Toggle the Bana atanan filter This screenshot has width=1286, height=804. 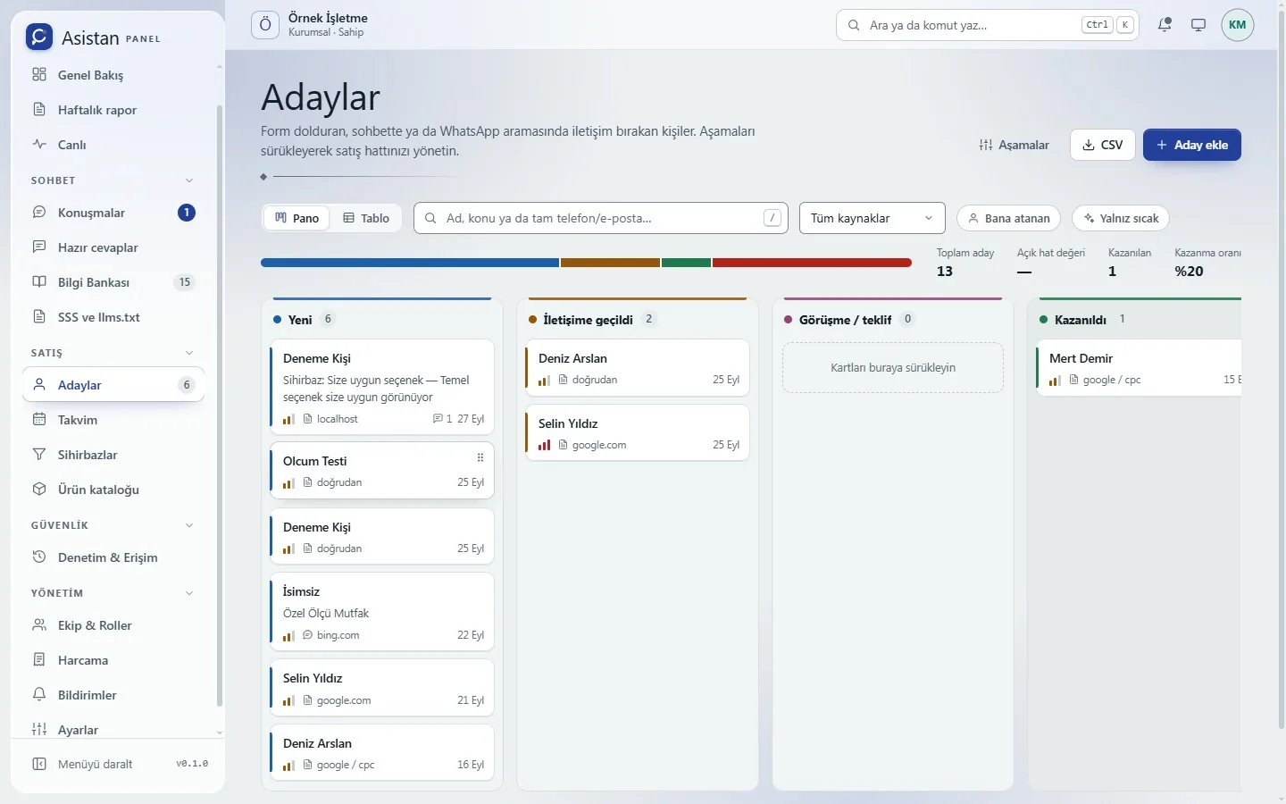click(1009, 218)
